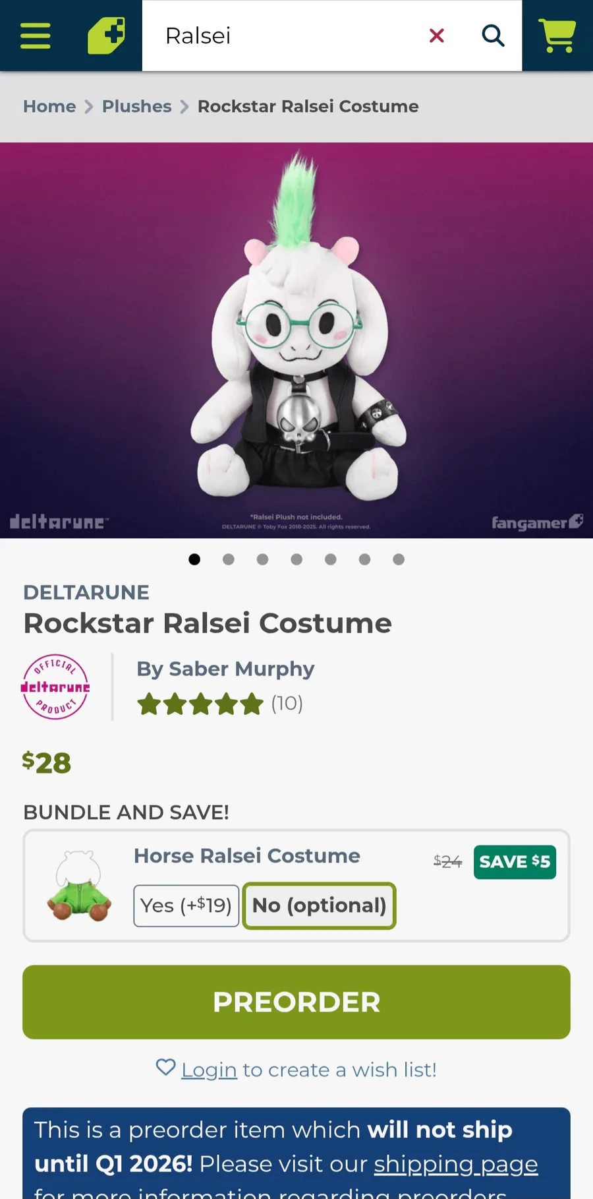Open the hamburger navigation menu

click(x=36, y=36)
